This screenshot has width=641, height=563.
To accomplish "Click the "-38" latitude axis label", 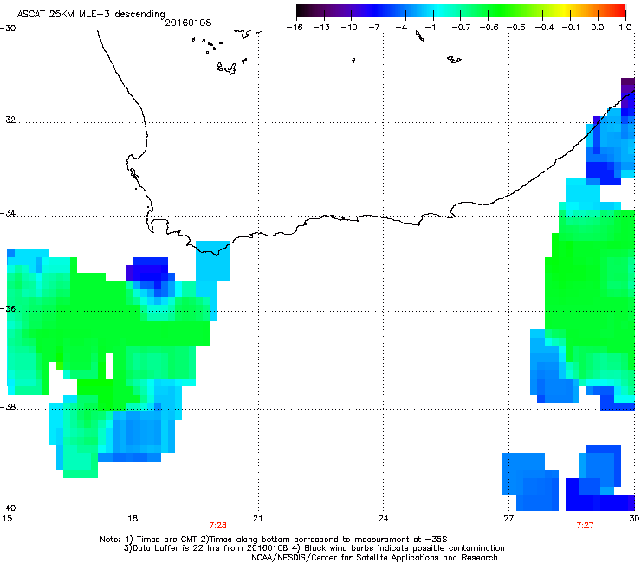I will click(x=8, y=407).
